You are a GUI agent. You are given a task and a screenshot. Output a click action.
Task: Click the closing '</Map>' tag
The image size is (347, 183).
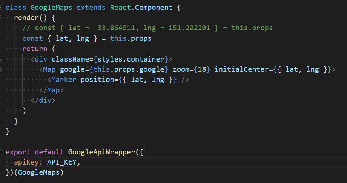51,90
